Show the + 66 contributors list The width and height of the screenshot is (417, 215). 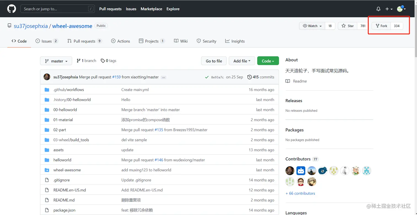[300, 193]
